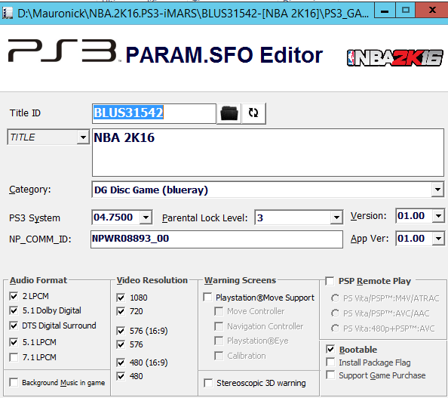The width and height of the screenshot is (448, 398).
Task: Click the refresh arrows icon next to Title ID
Action: tap(253, 113)
